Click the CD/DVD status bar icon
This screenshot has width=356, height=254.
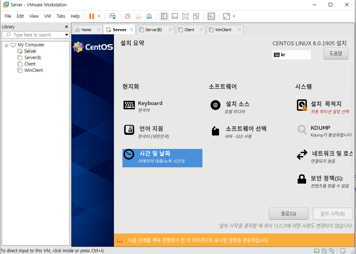click(325, 251)
